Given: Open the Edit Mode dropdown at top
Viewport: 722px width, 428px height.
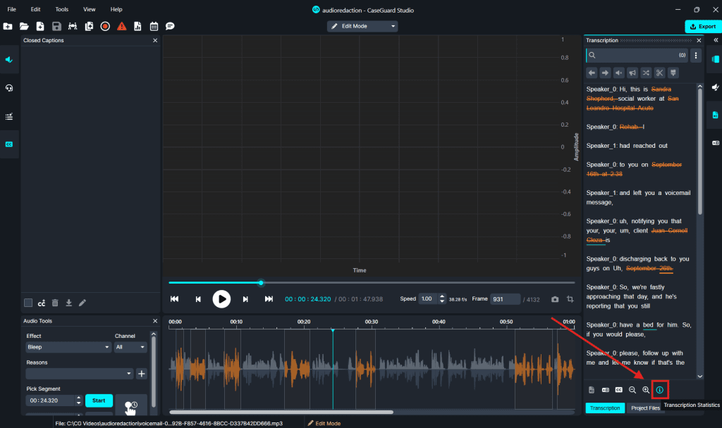Looking at the screenshot, I should pos(362,26).
